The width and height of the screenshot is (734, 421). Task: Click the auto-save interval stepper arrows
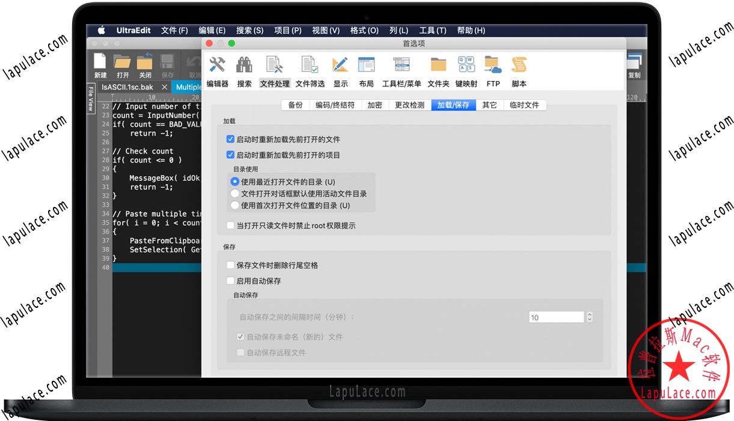coord(589,317)
